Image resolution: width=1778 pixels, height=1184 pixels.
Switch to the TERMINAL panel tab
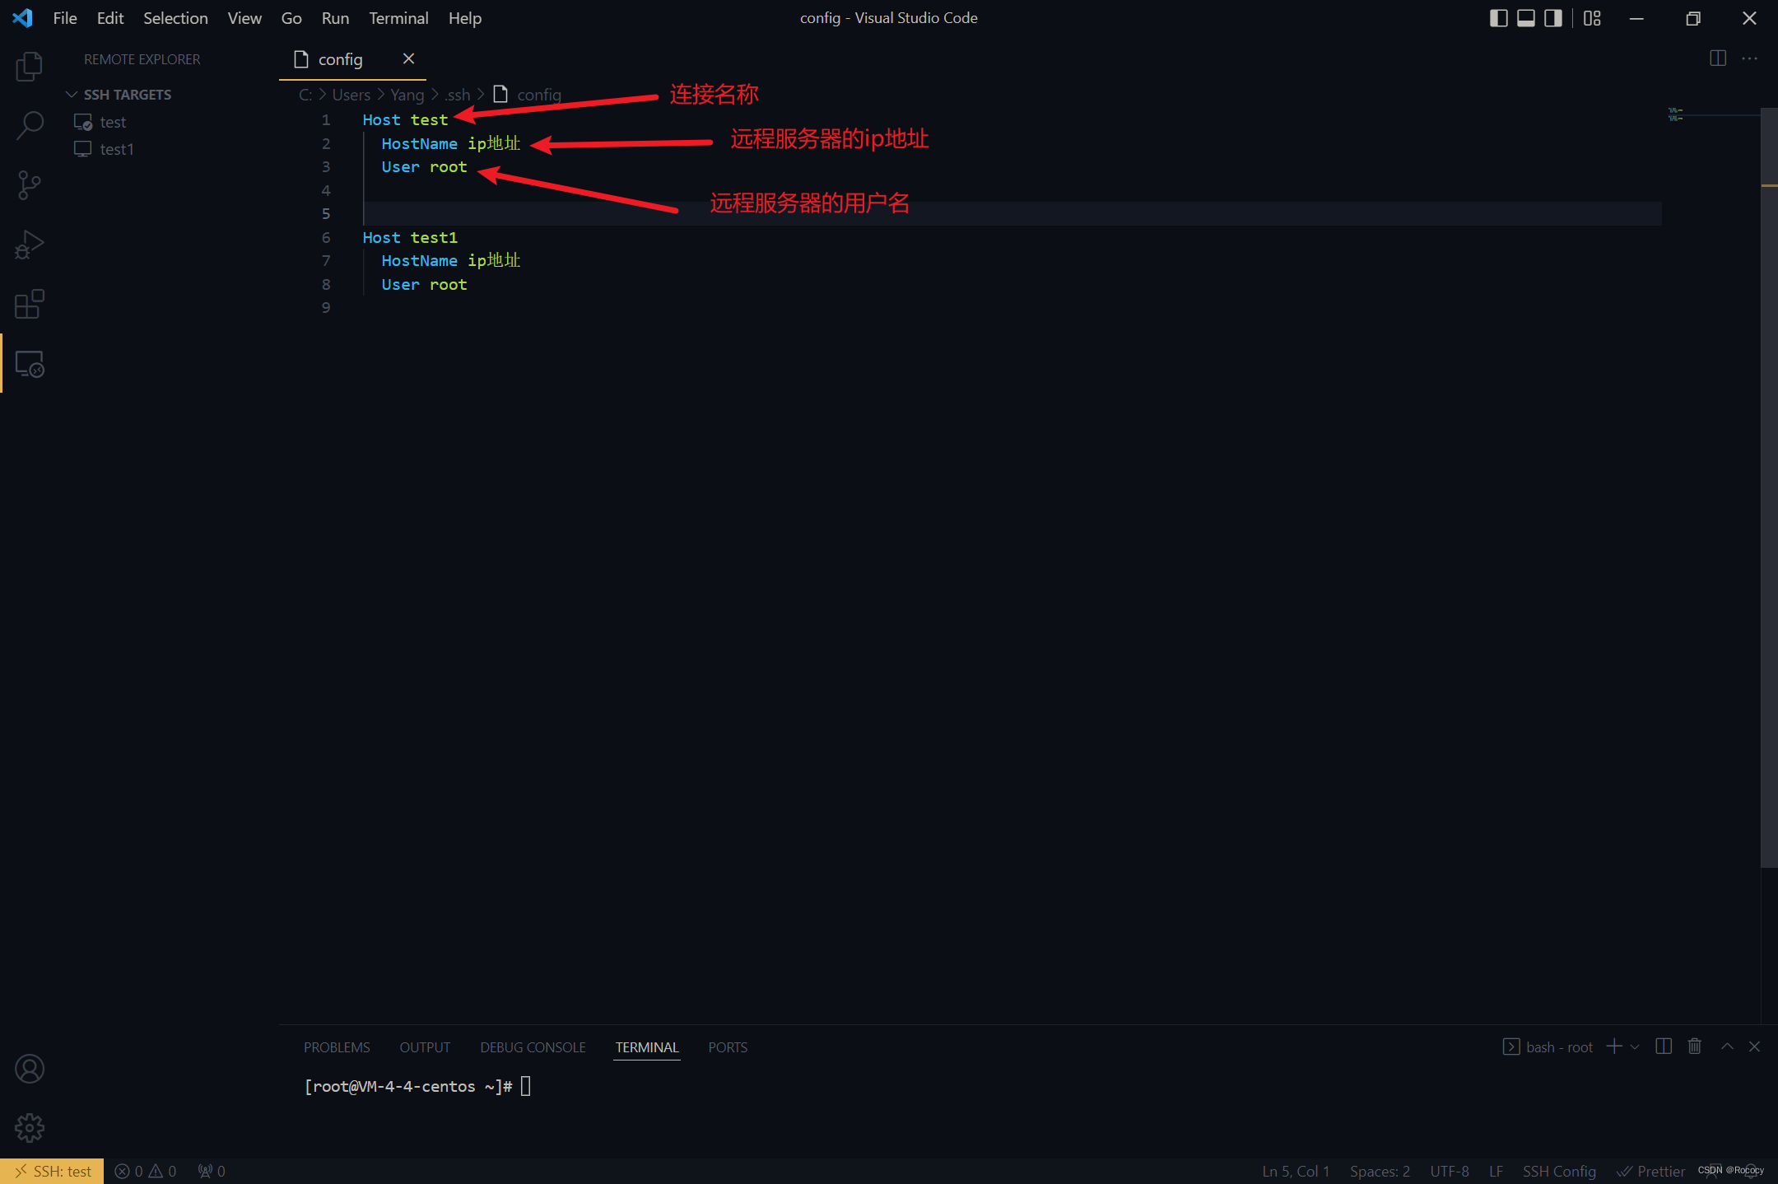(647, 1047)
